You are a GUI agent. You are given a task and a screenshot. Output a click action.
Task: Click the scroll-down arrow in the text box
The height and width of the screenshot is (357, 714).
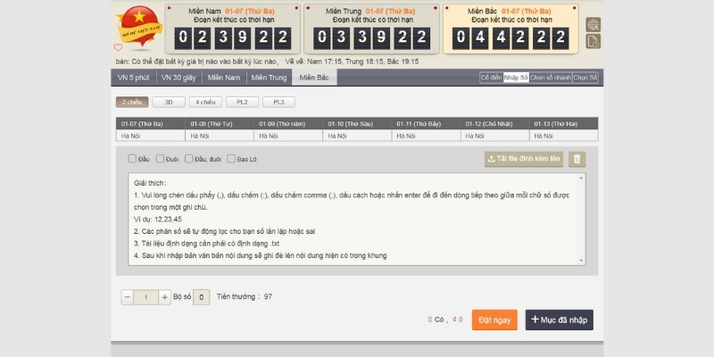[x=582, y=258]
